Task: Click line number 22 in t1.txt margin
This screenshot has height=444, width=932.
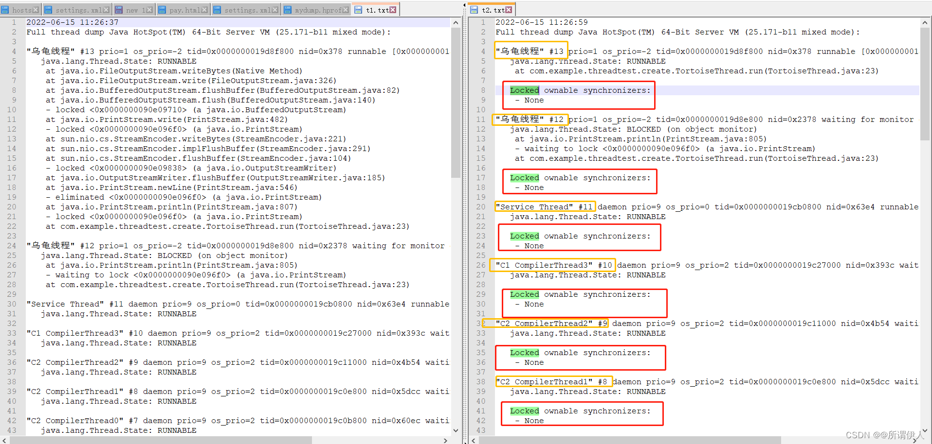Action: pyautogui.click(x=12, y=226)
